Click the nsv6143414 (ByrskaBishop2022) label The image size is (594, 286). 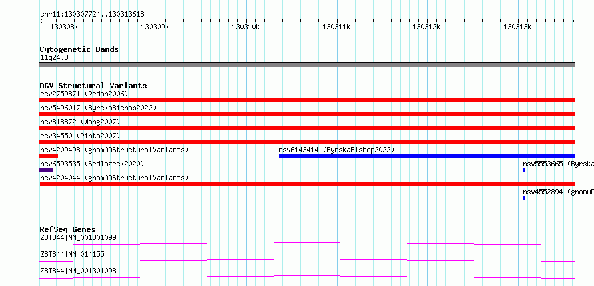coord(336,150)
